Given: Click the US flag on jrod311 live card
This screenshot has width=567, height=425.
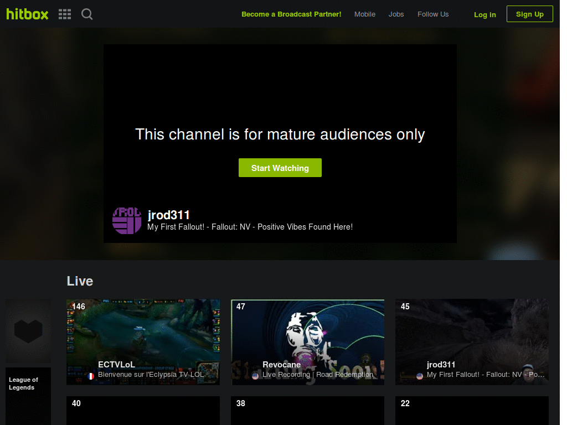Looking at the screenshot, I should click(x=420, y=376).
